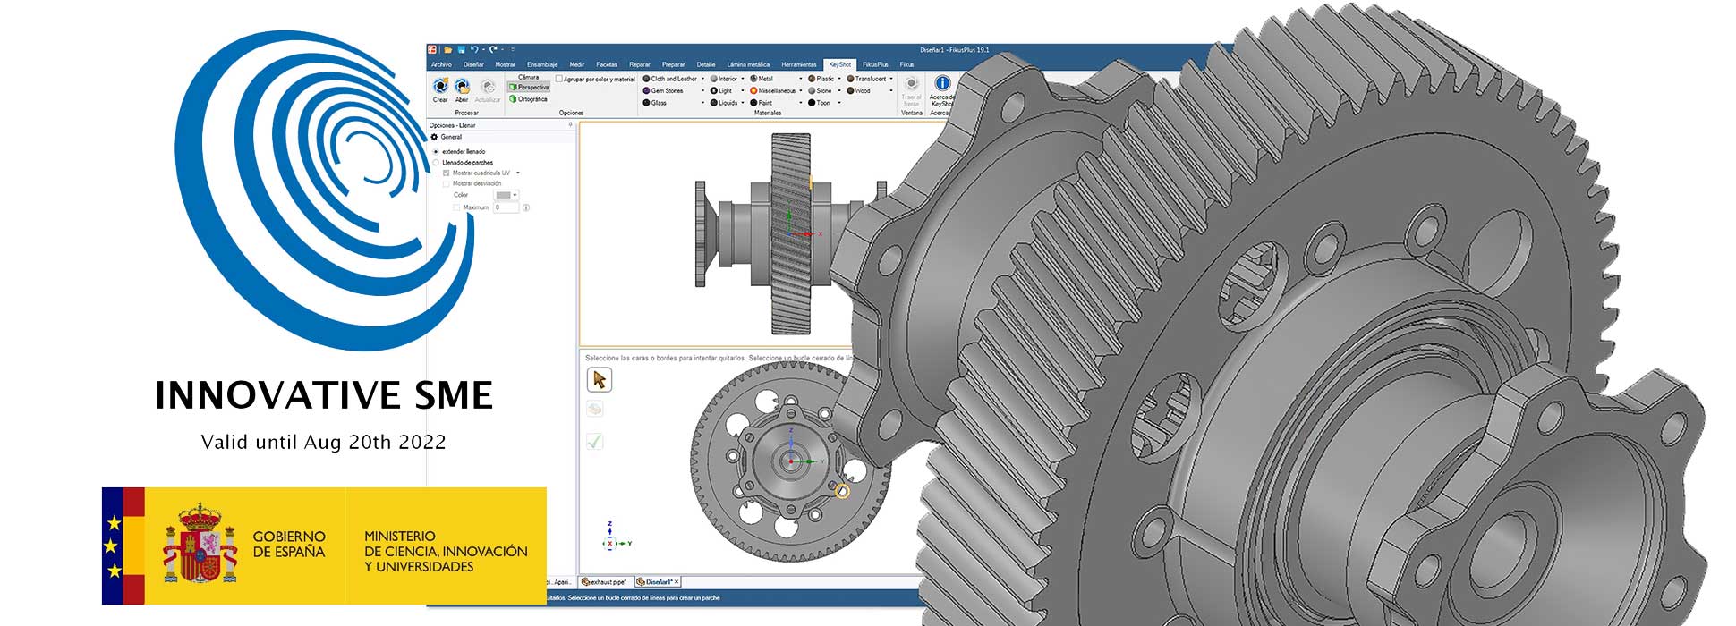Select the Perspectiva camera option
Screen dimensions: 1736x626
coord(529,88)
